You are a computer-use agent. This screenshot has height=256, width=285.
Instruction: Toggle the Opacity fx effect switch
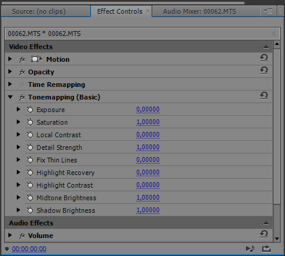click(22, 72)
